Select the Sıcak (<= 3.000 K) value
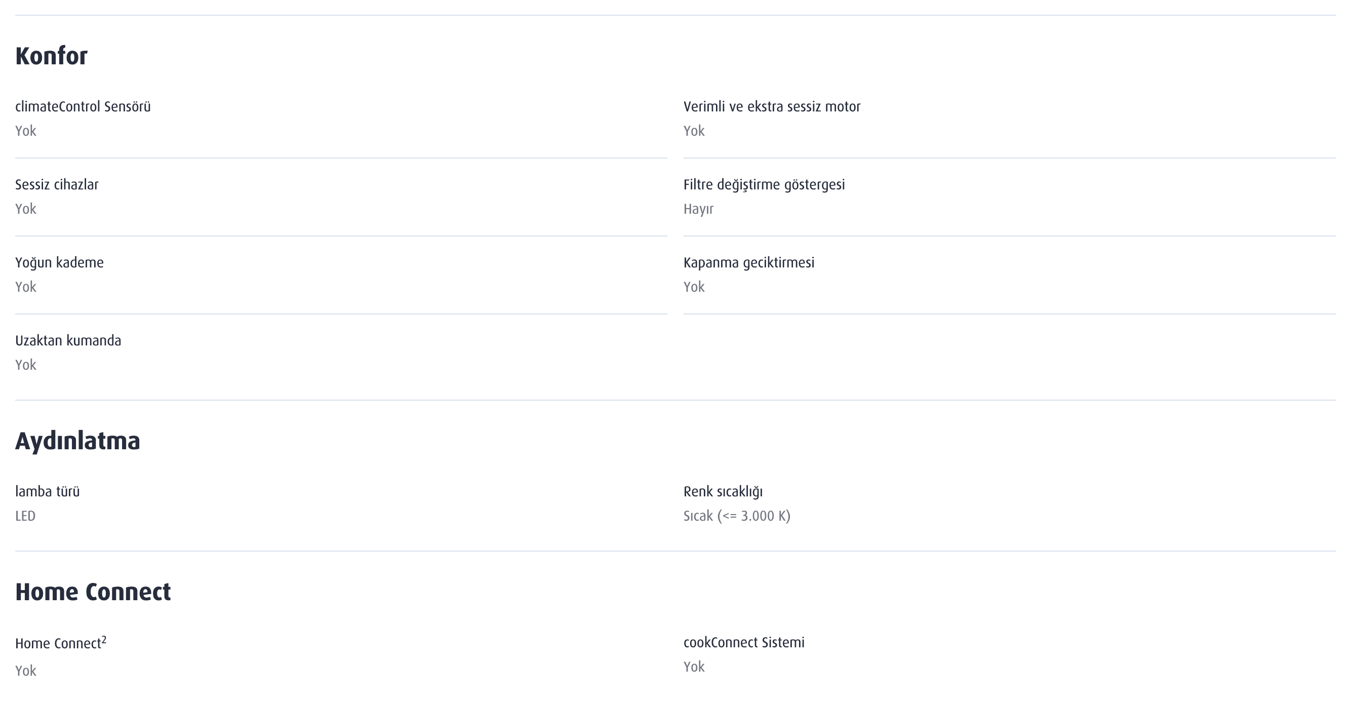This screenshot has height=701, width=1355. (736, 516)
